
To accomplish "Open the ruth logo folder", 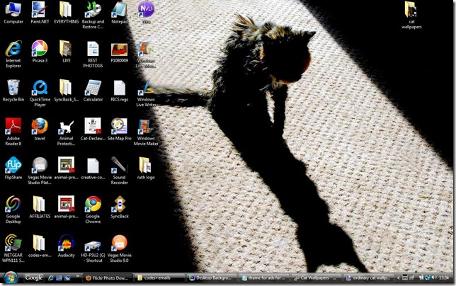I will pos(146,168).
